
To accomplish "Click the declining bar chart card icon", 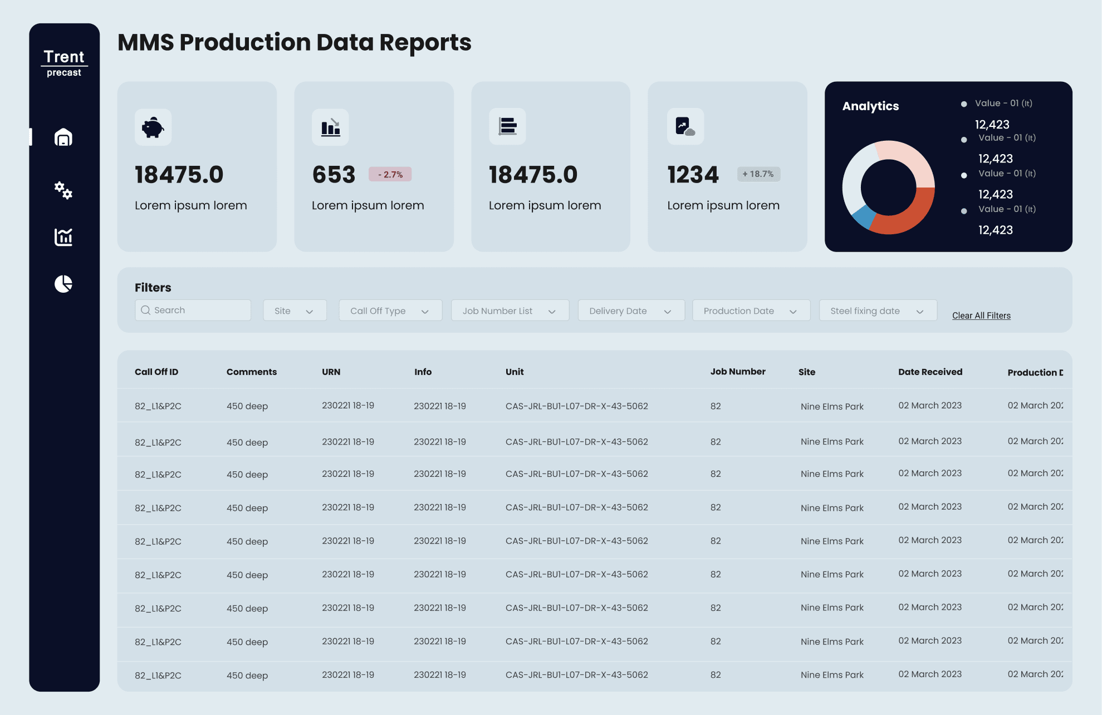I will pos(330,127).
